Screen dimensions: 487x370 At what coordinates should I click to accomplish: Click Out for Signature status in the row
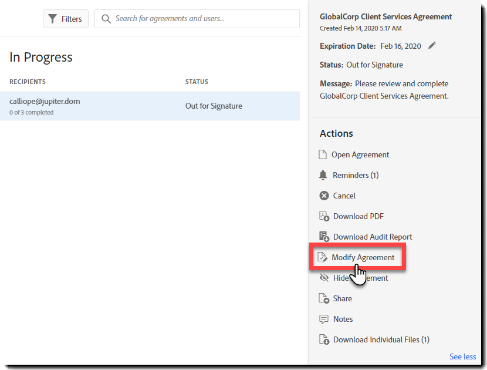tap(214, 106)
